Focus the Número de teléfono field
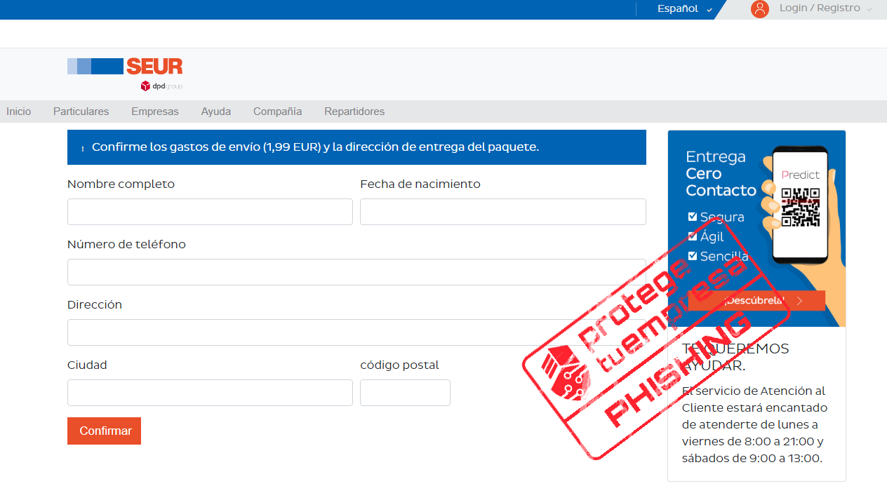Screen dimensions: 887x486 [x=356, y=272]
